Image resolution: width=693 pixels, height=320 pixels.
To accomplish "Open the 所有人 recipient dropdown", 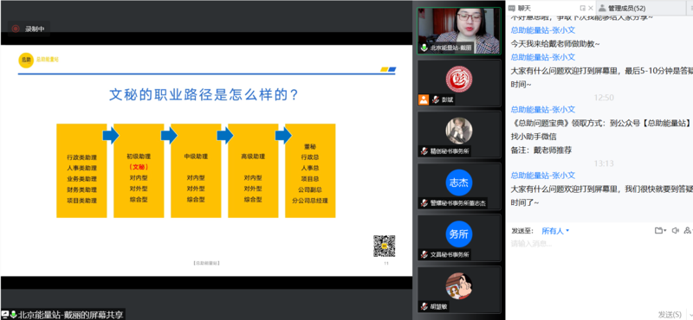I will 555,231.
